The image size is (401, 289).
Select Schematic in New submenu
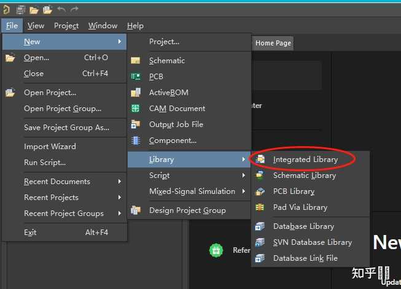click(x=189, y=61)
